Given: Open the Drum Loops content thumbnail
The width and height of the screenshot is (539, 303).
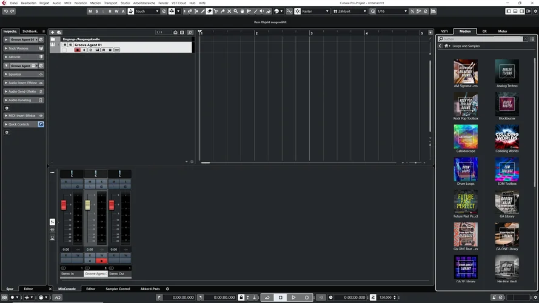Looking at the screenshot, I should tap(466, 169).
